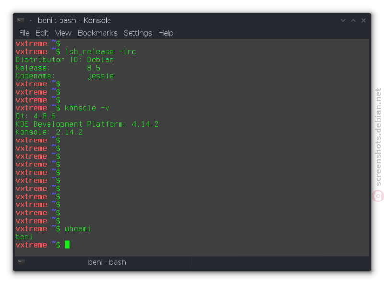Click the 'whoami' command text

78,229
